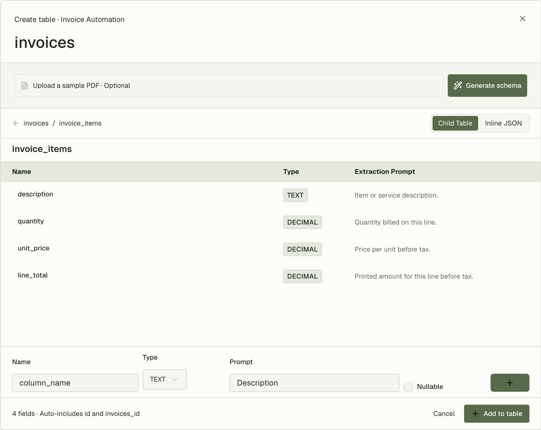
Task: Click the plus icon on Add to table
Action: 475,414
